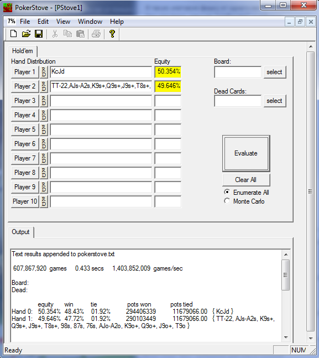Image resolution: width=319 pixels, height=358 pixels.
Task: Open a file with the folder icon
Action: coord(26,34)
